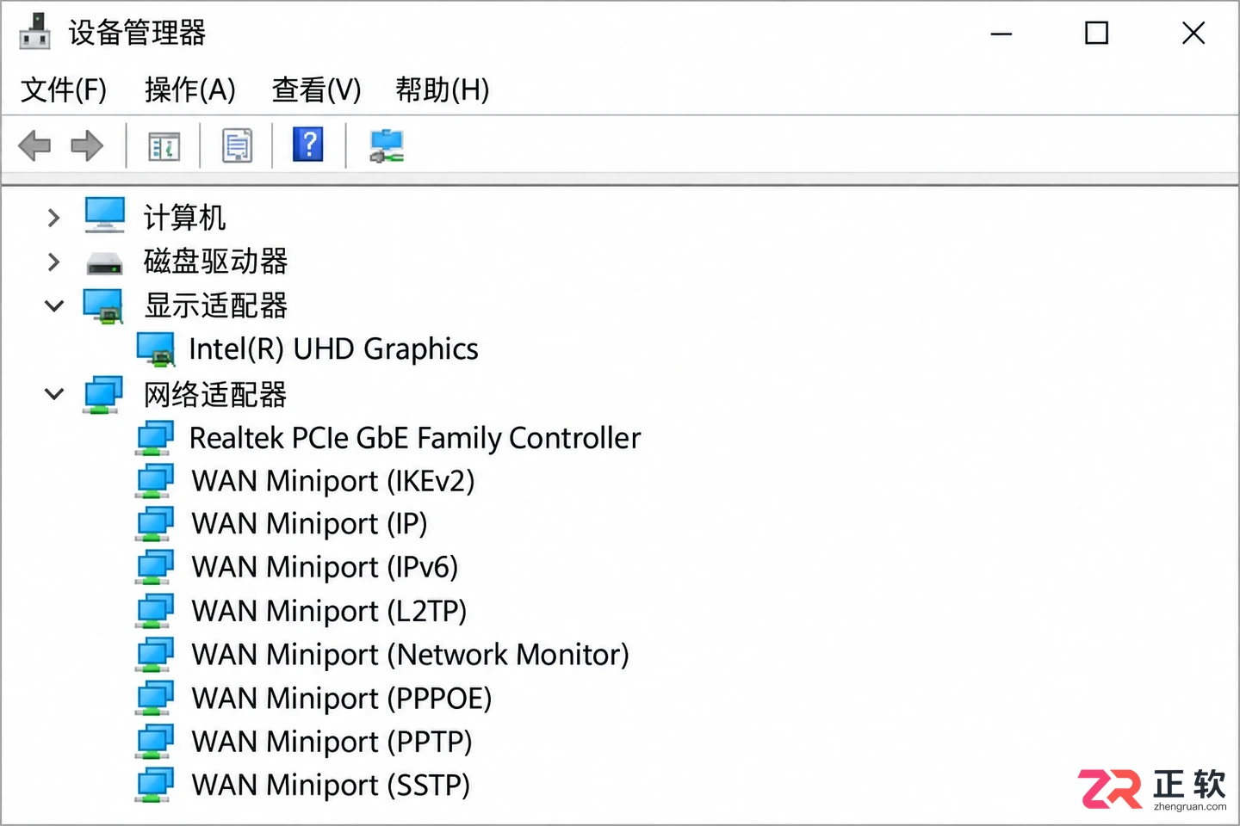The width and height of the screenshot is (1240, 826).
Task: Open the Properties toolbar icon
Action: click(x=237, y=145)
